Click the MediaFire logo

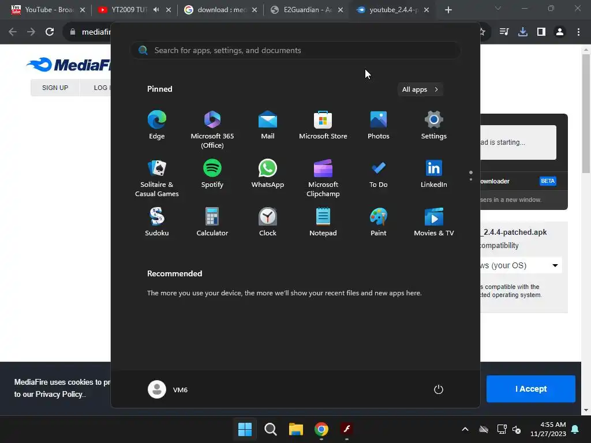click(x=69, y=65)
